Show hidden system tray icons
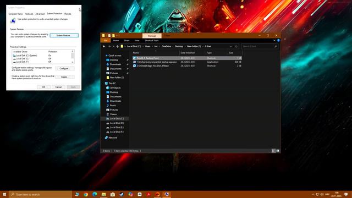Viewport: 352px width, 198px height. click(313, 194)
